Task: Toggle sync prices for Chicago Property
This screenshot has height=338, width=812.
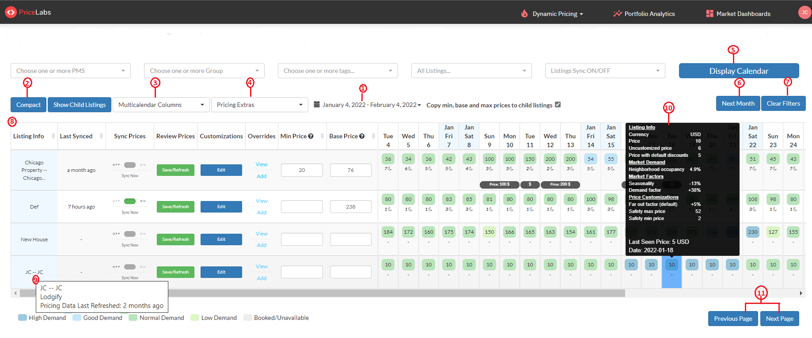Action: click(130, 165)
